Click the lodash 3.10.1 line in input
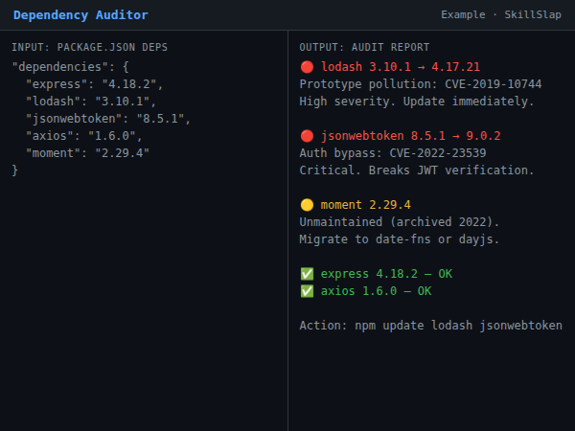The width and height of the screenshot is (575, 431). pos(91,102)
